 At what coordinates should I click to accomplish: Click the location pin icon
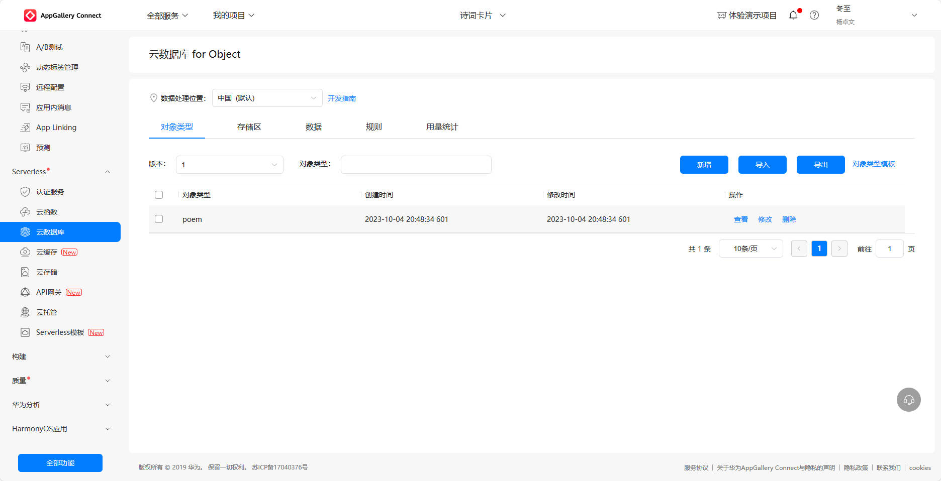(x=154, y=98)
